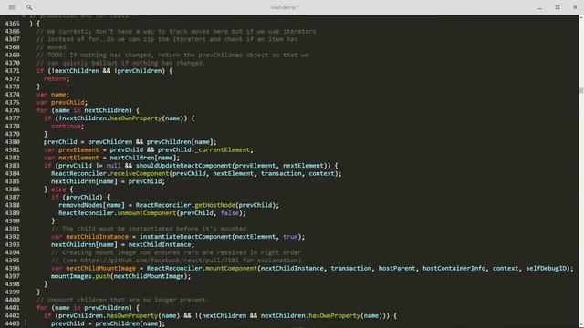
Task: Click 'prevElement' variable on line 4381
Action: click(x=78, y=149)
